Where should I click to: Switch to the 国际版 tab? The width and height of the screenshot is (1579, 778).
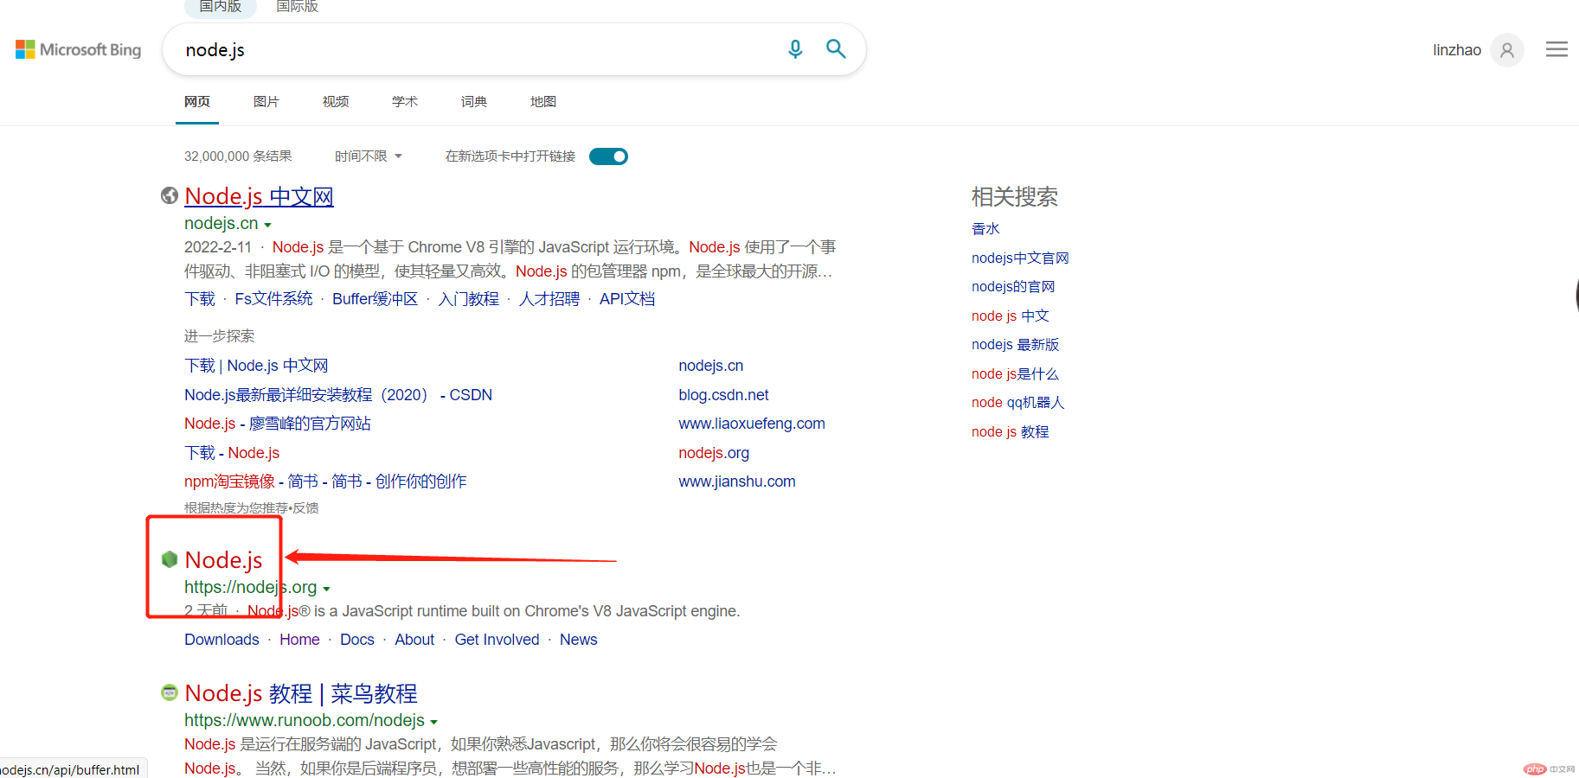click(x=297, y=7)
